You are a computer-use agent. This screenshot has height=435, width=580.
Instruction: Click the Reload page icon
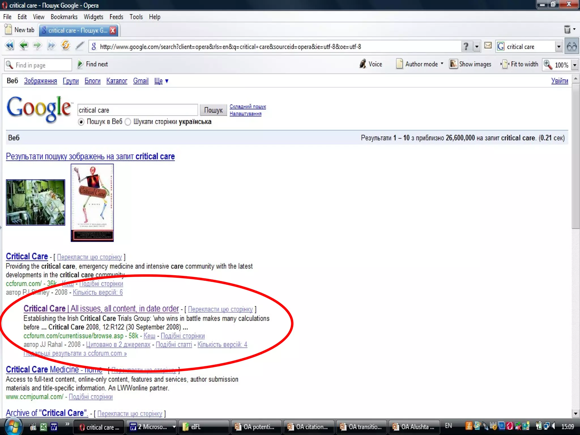coord(65,46)
